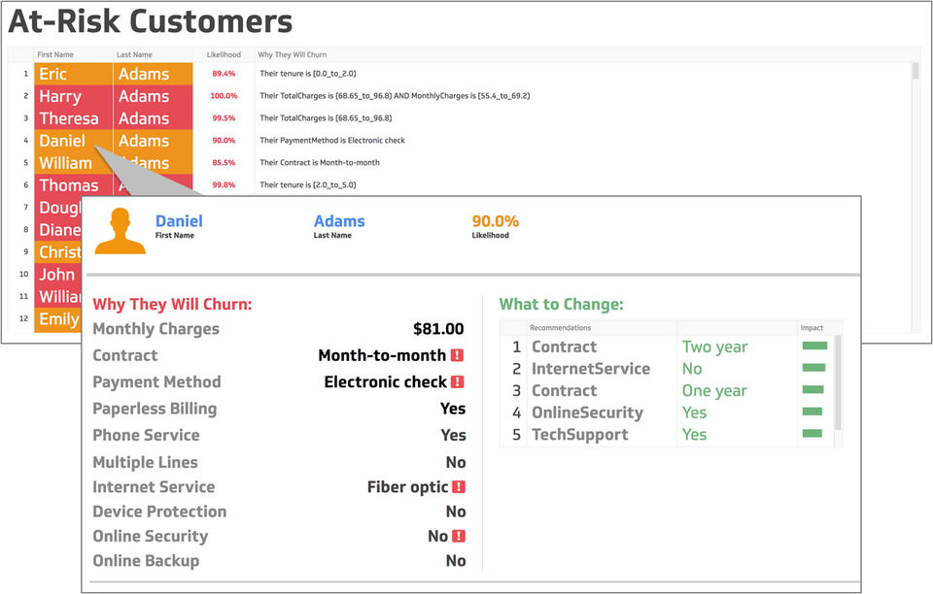Click 'Two year' contract recommendation
933x594 pixels.
pos(714,346)
